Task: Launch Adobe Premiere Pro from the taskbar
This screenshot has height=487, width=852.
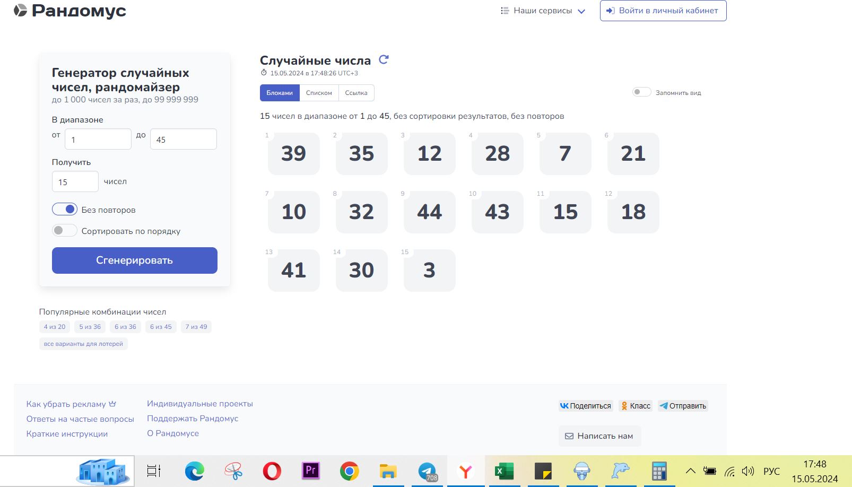Action: pos(311,471)
